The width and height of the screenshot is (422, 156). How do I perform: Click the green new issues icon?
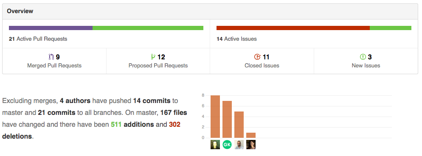(363, 57)
